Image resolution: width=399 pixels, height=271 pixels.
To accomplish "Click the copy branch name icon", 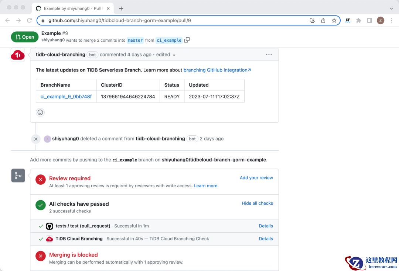I will pyautogui.click(x=187, y=40).
